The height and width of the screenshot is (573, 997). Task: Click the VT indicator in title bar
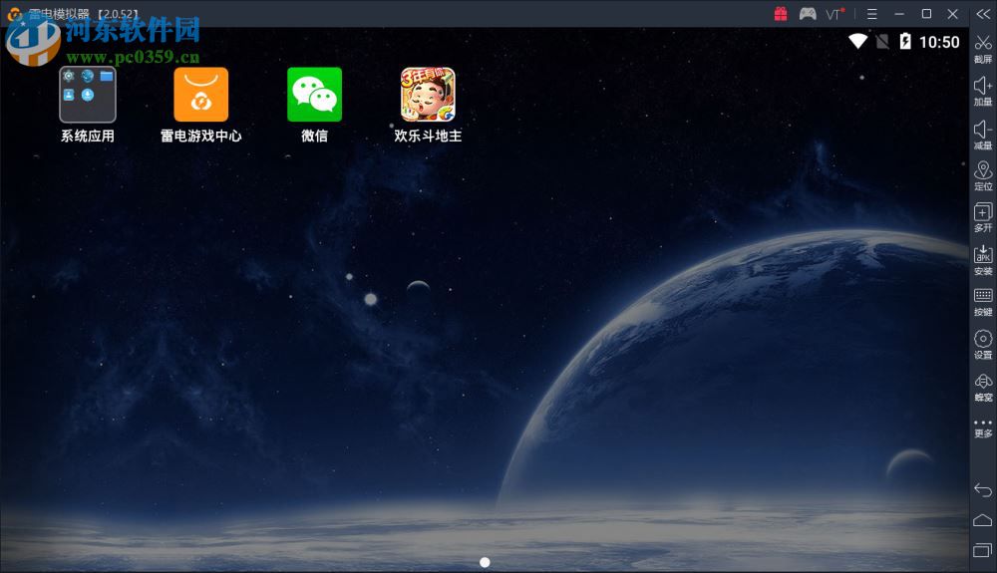click(x=834, y=14)
